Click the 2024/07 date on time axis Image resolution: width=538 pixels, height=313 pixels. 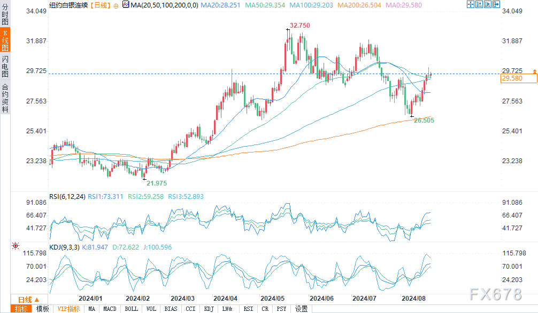364,299
